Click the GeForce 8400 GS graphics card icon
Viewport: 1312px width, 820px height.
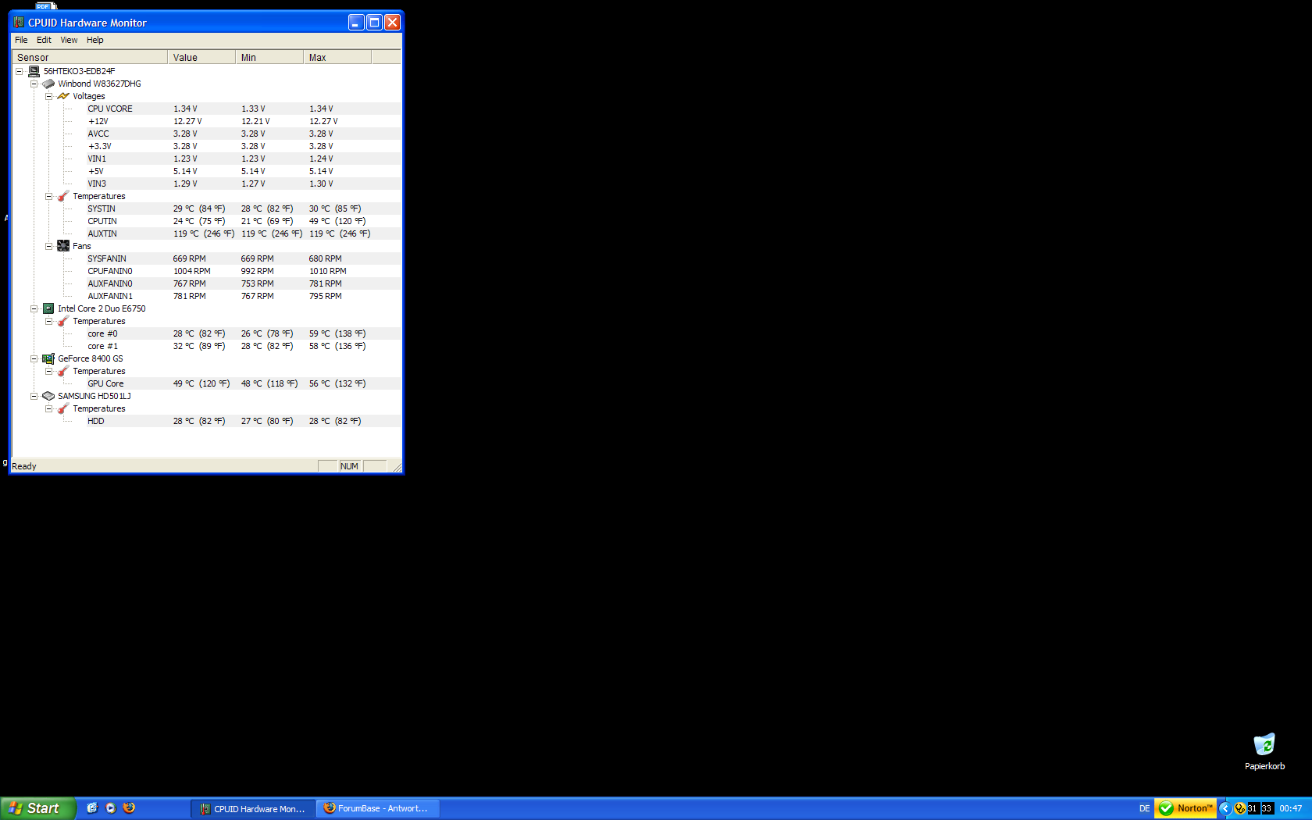point(48,358)
